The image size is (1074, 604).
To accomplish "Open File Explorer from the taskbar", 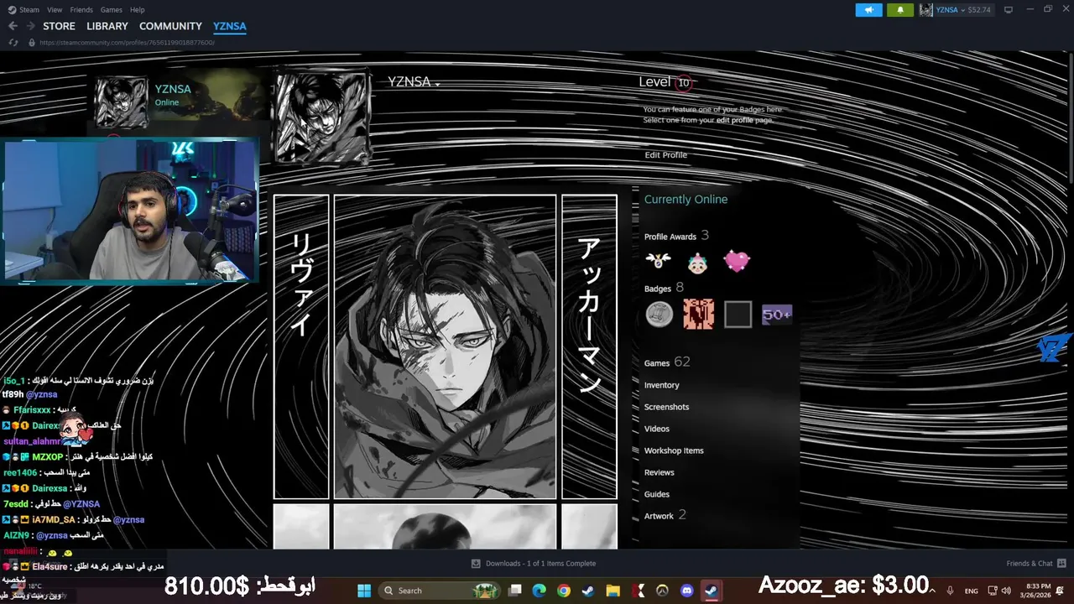I will [613, 591].
